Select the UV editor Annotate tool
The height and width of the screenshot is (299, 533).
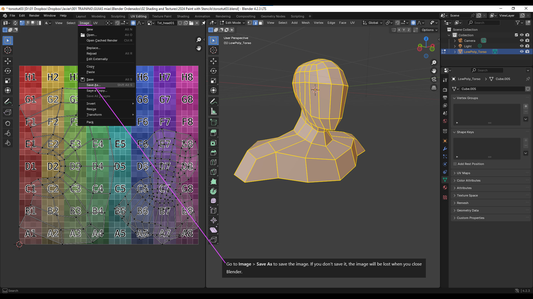point(8,102)
